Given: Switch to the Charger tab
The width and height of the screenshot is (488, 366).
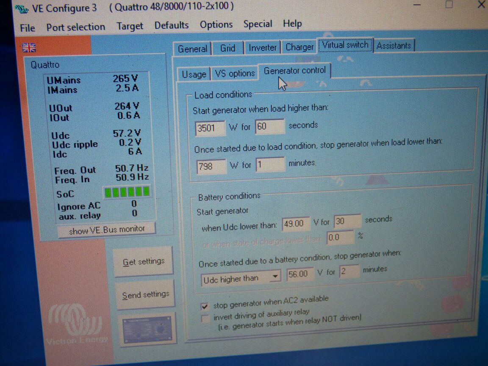Looking at the screenshot, I should coord(300,47).
